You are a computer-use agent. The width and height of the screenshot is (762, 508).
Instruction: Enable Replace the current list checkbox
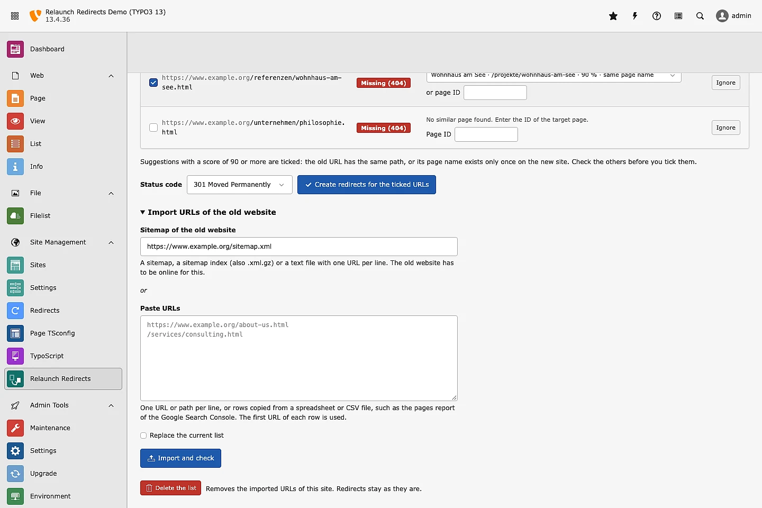click(x=143, y=436)
